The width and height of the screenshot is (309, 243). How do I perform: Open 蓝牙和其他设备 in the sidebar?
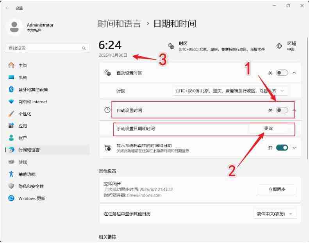tap(47, 89)
